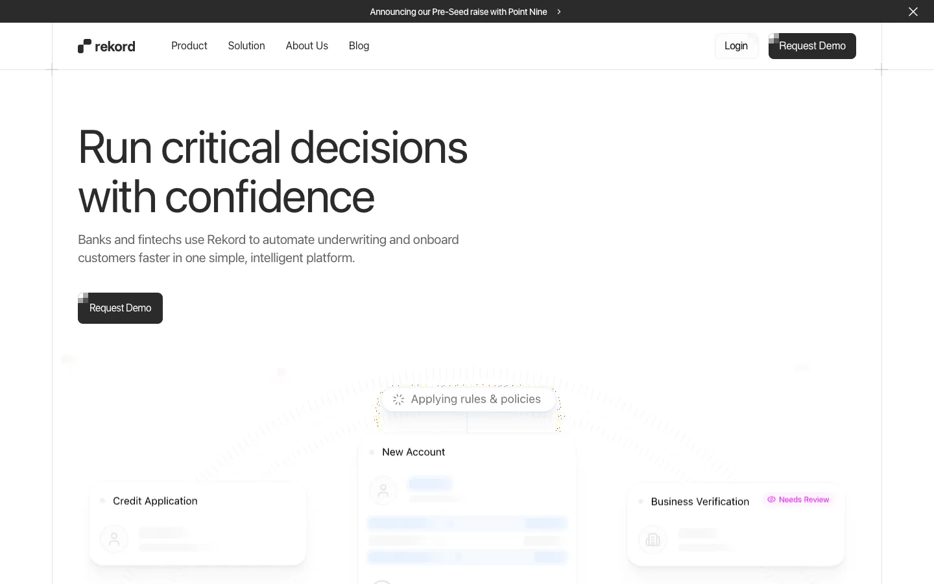Click the rekord logo
This screenshot has width=934, height=584.
[x=106, y=46]
